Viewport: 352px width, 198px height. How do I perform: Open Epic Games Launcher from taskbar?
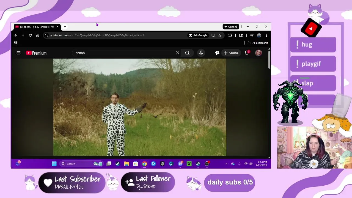(x=162, y=164)
